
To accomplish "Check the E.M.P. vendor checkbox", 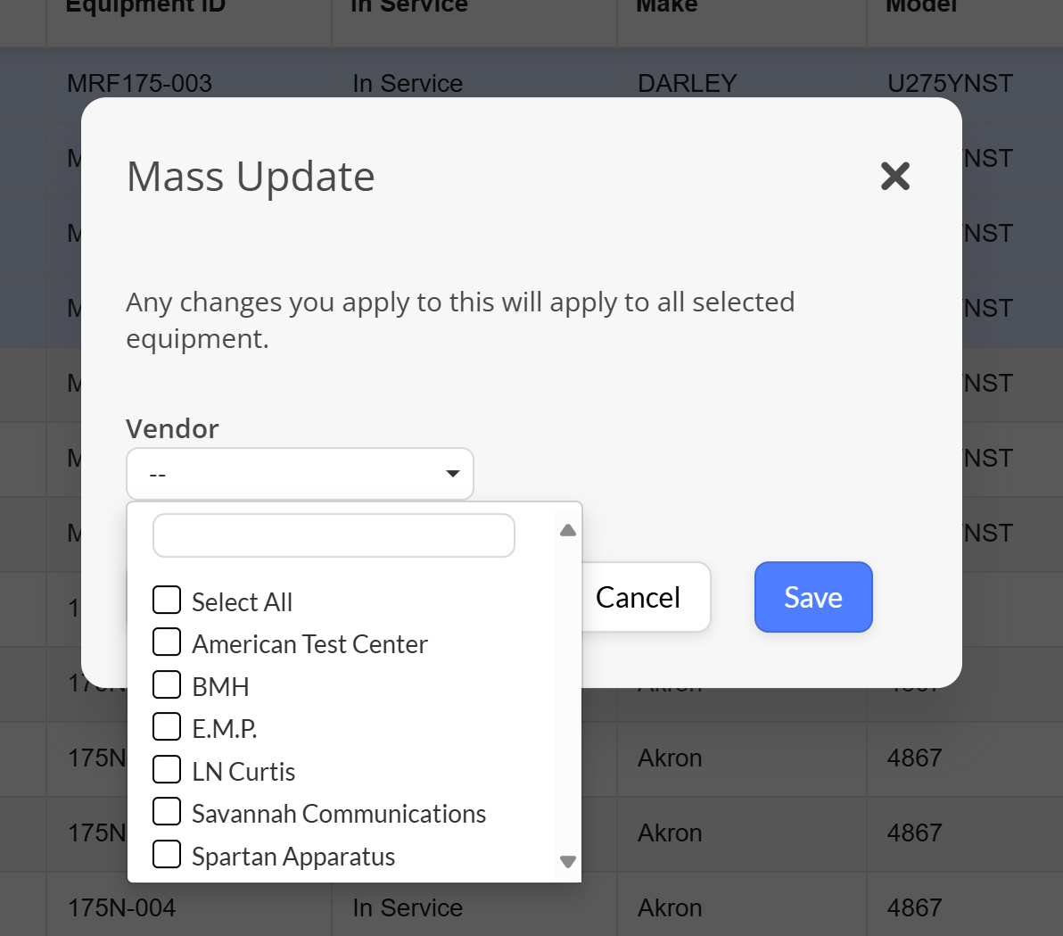I will pyautogui.click(x=167, y=726).
